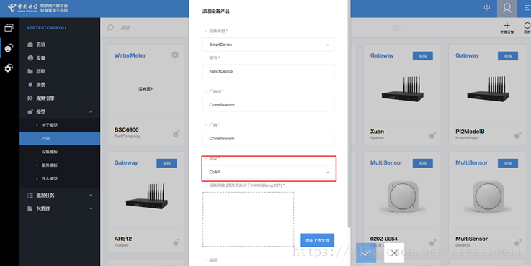
Task: Open the windows icon in the left rail
Action: (x=9, y=28)
